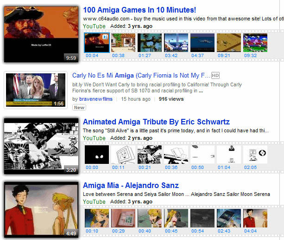Jump to frame 00:38 of Amiga Games video

[123, 43]
